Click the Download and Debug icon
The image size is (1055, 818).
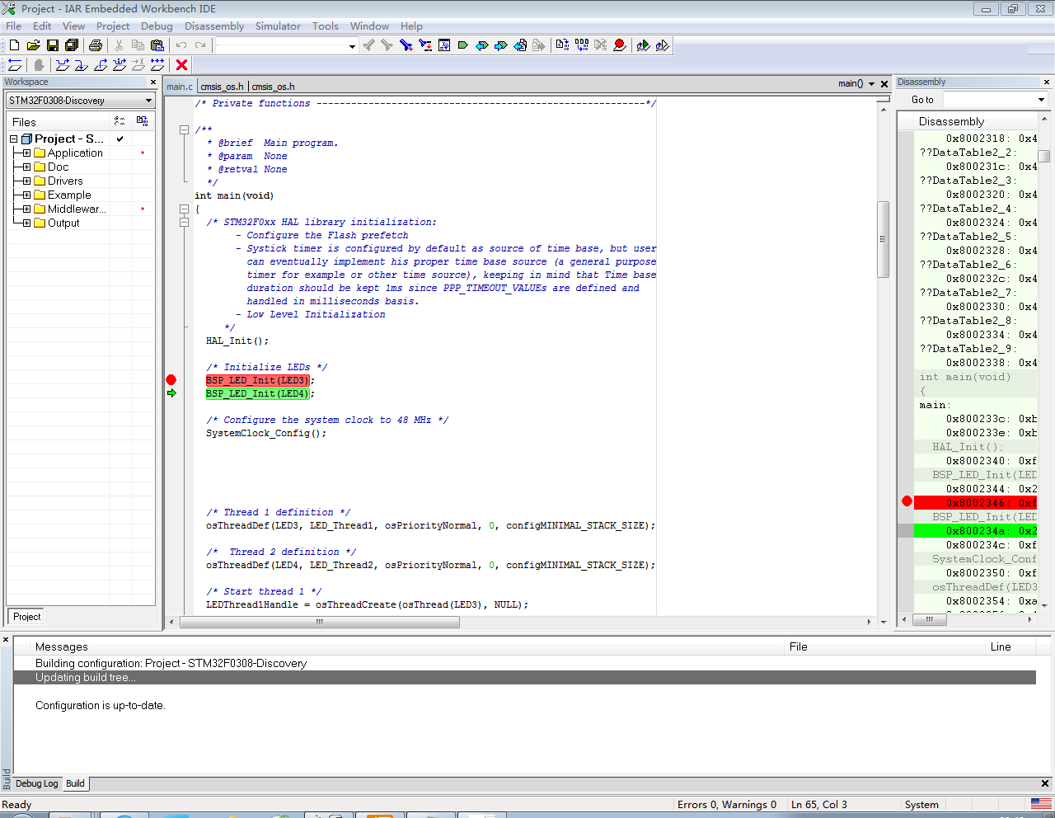[x=643, y=45]
